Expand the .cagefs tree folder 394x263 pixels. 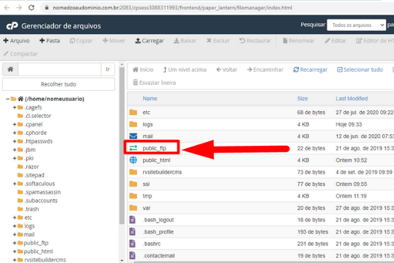(14, 107)
